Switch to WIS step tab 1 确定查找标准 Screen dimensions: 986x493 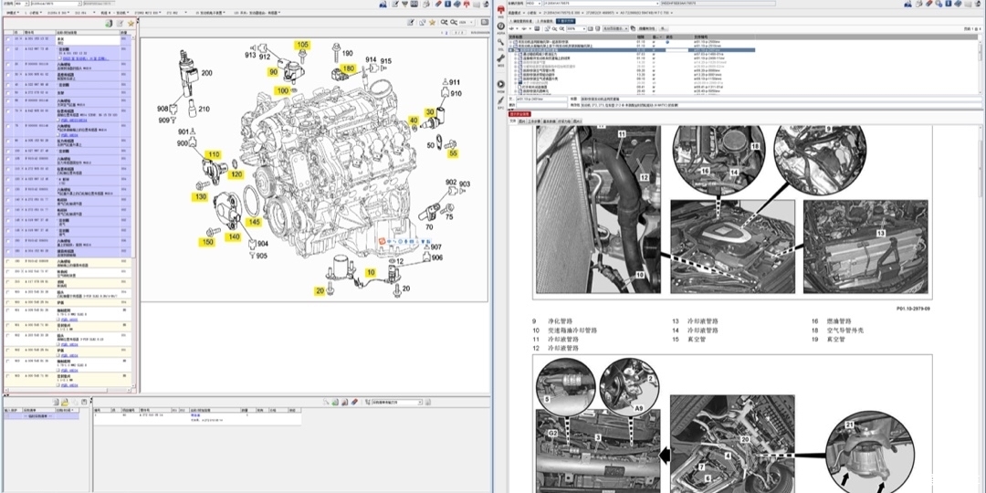coord(520,21)
